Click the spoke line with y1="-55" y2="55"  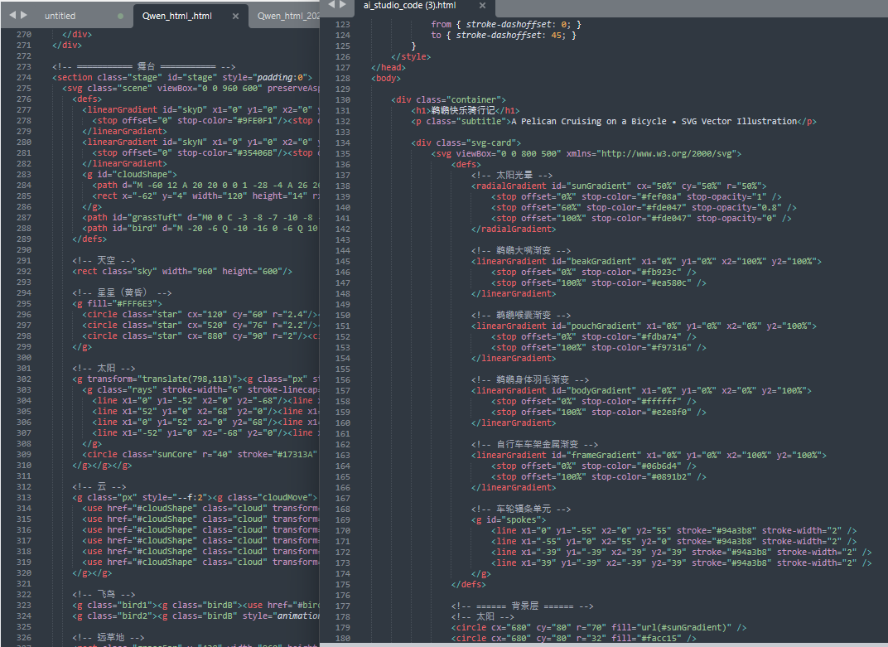[674, 529]
